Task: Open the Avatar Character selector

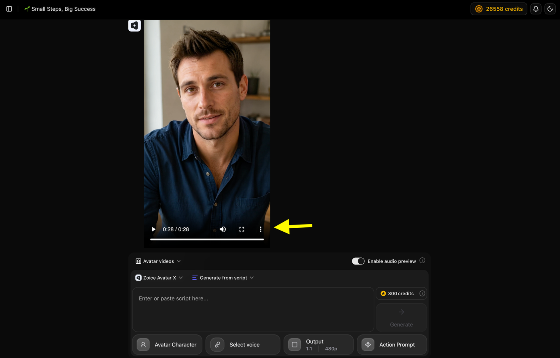Action: coord(167,344)
